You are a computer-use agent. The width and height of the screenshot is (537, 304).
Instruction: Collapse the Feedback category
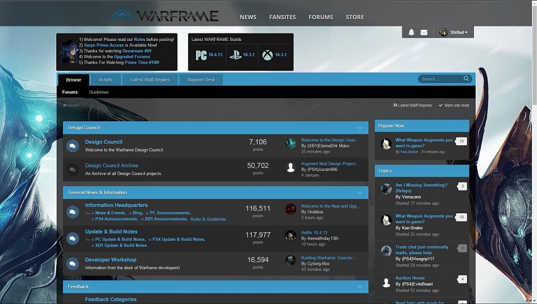(360, 287)
